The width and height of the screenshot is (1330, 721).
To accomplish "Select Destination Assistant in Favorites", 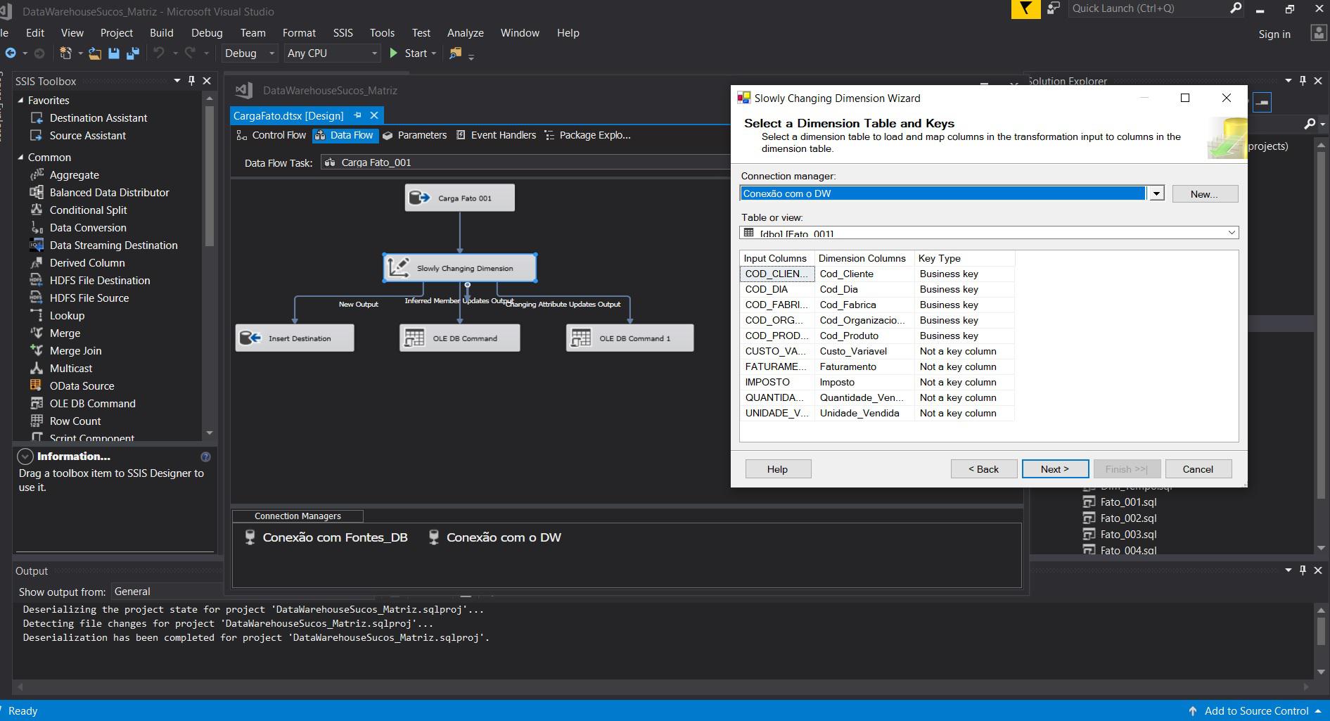I will [98, 118].
